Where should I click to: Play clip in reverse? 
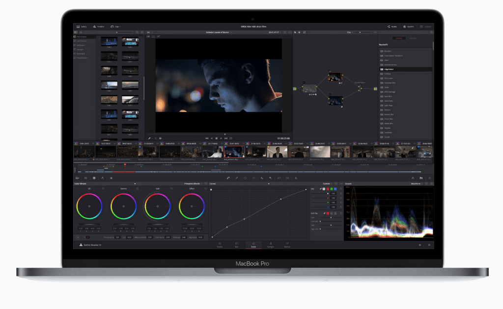point(211,139)
